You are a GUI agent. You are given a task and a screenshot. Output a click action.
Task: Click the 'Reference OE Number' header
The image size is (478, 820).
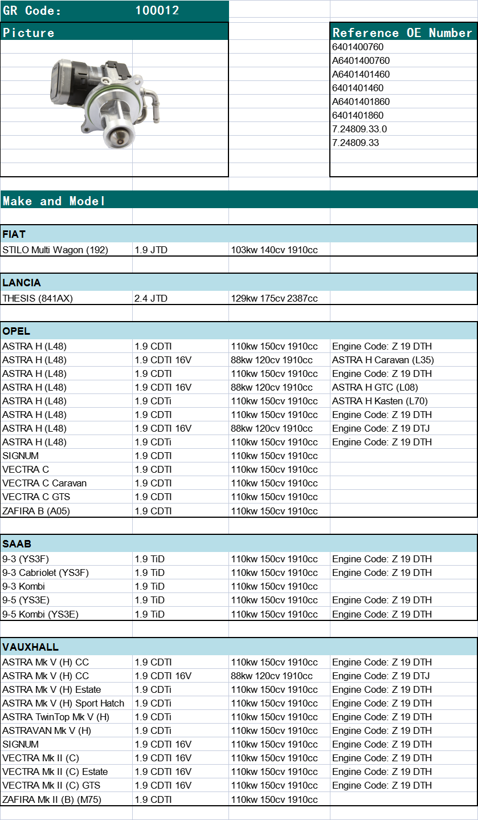tap(403, 33)
